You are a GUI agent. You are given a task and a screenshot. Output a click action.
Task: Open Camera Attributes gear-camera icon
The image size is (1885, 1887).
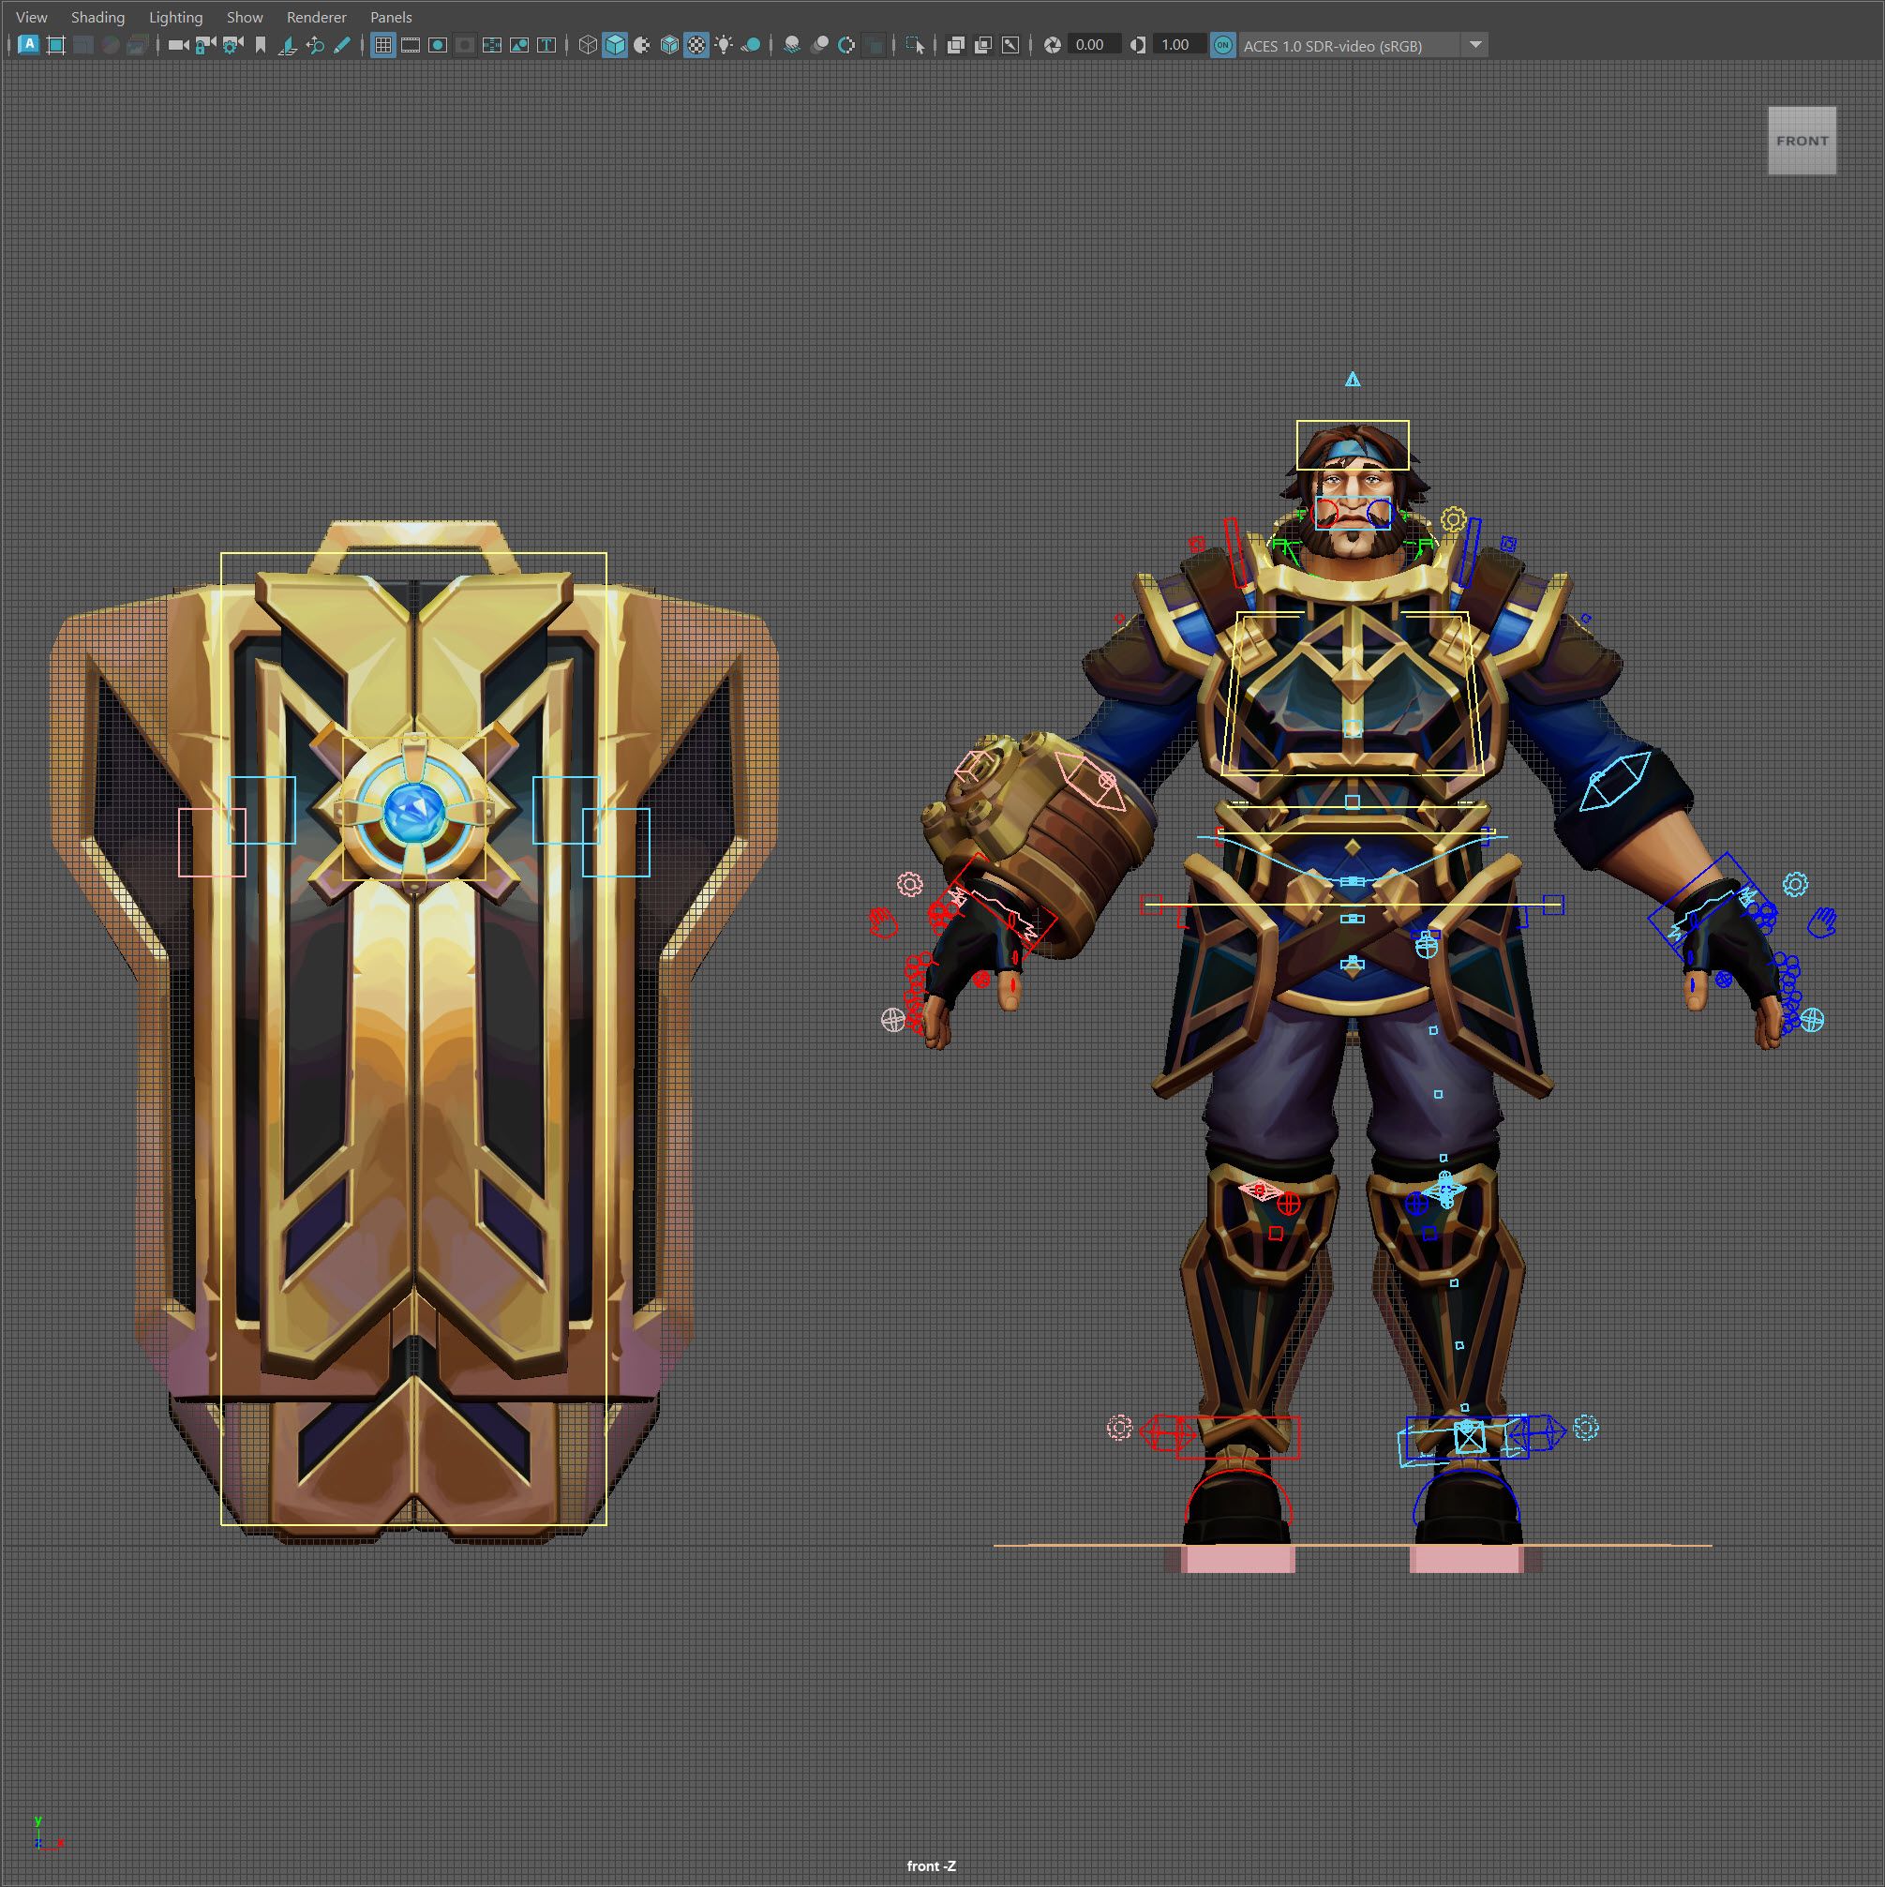point(232,45)
